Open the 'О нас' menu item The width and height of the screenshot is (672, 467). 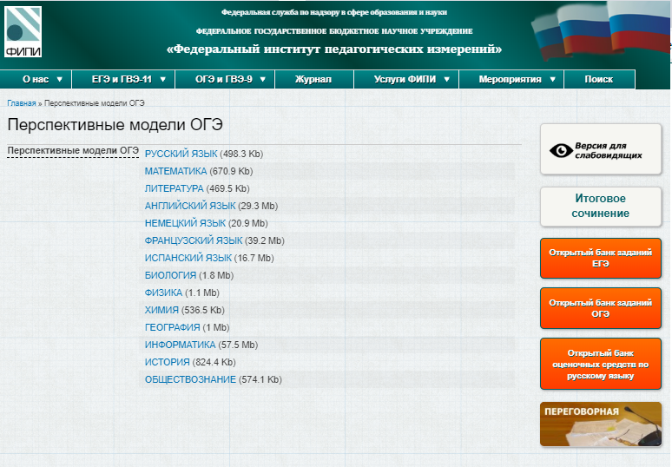36,79
